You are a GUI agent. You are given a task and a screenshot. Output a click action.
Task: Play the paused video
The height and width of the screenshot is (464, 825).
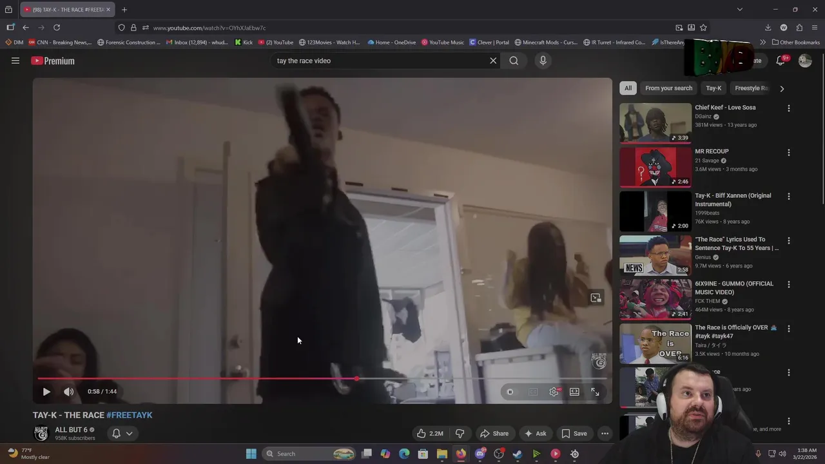click(46, 392)
